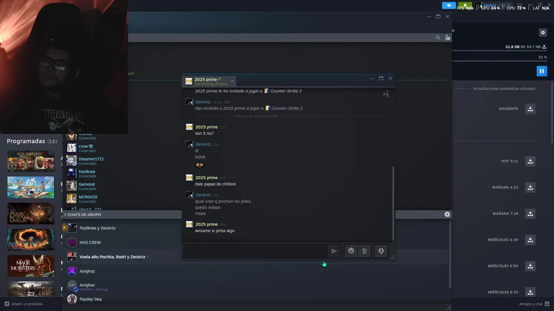Select friend crow in the friends list
The width and height of the screenshot is (554, 311).
coord(87,148)
